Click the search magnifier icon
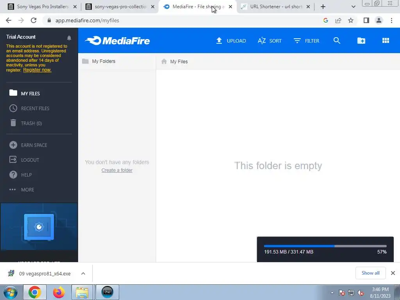 337,41
